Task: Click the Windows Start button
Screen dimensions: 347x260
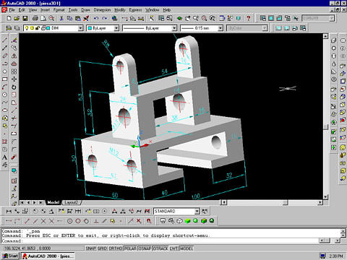Action: point(10,256)
